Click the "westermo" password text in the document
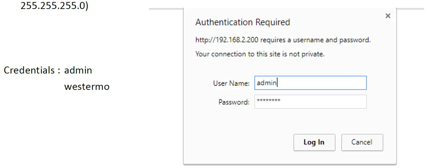This screenshot has height=168, width=429. [x=87, y=87]
